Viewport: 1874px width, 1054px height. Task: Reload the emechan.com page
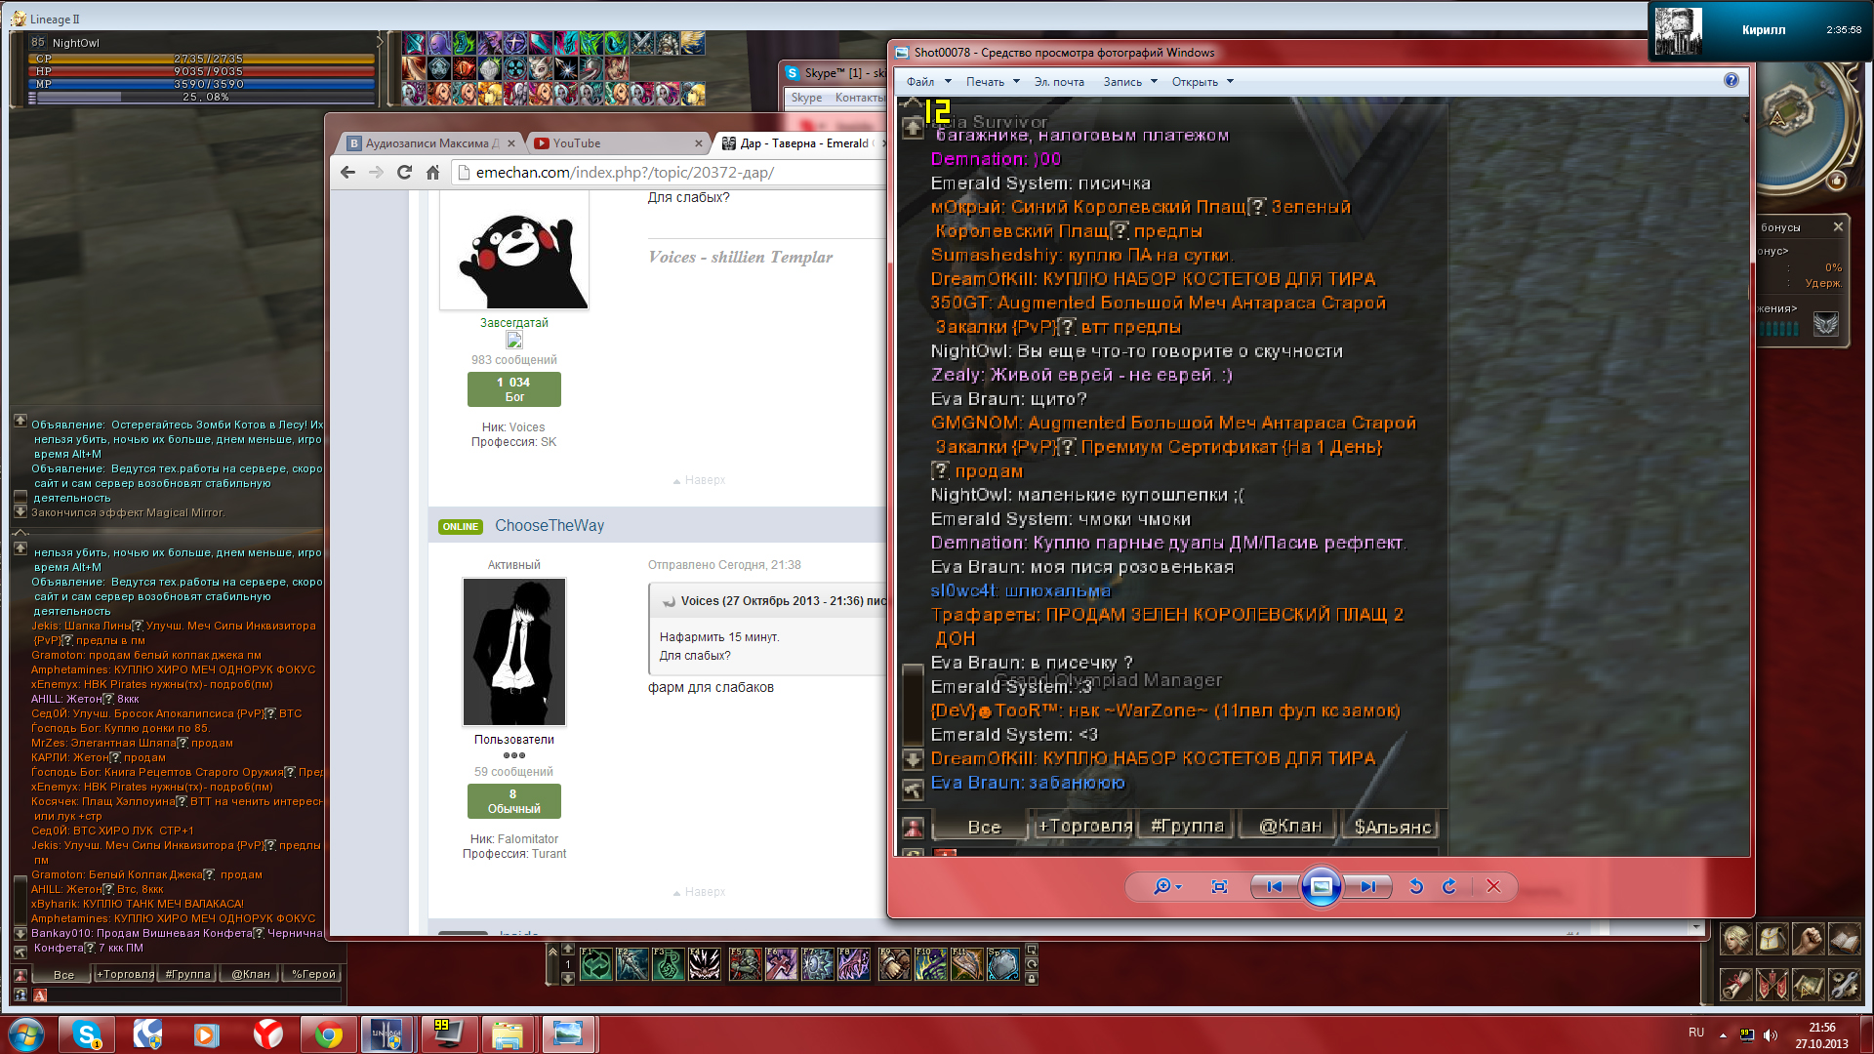click(x=404, y=173)
